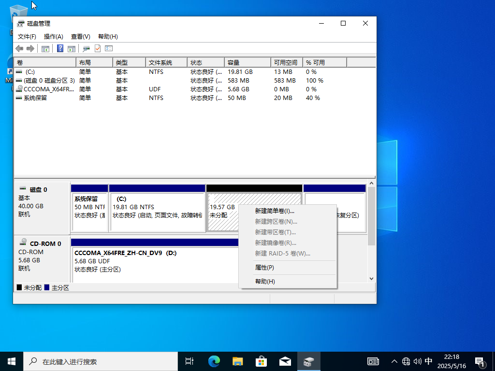
Task: Click the Back arrow toolbar icon
Action: (x=19, y=49)
